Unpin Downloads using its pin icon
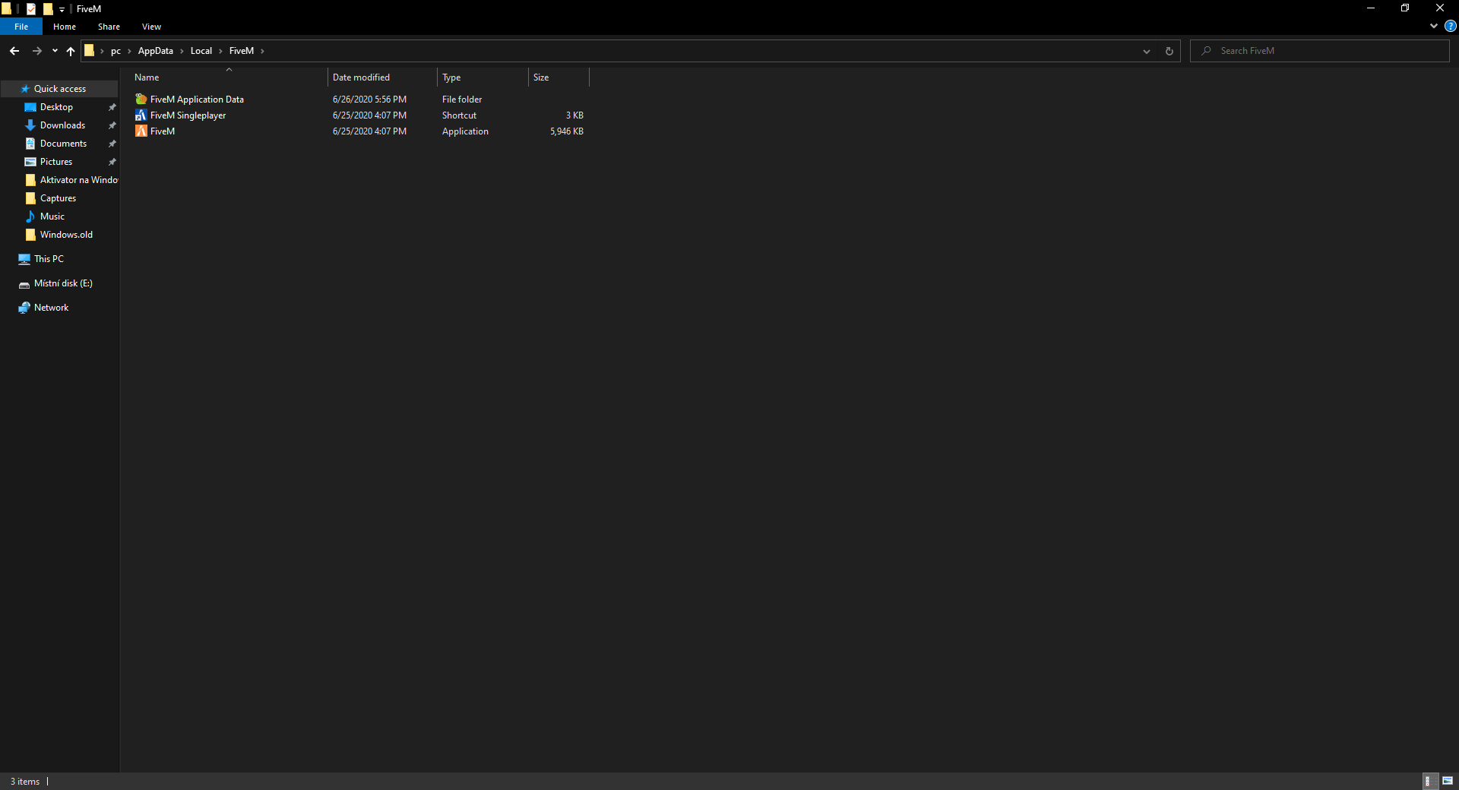Viewport: 1459px width, 790px height. click(x=112, y=125)
